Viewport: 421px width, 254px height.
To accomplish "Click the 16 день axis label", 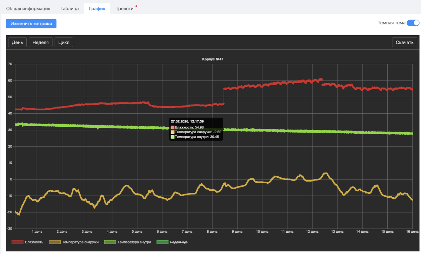I will 412,232.
